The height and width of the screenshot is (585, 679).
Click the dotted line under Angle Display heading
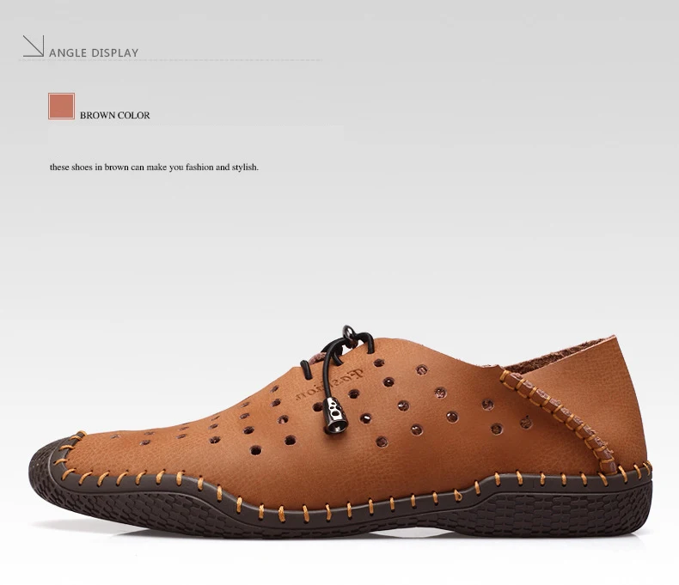(x=171, y=60)
